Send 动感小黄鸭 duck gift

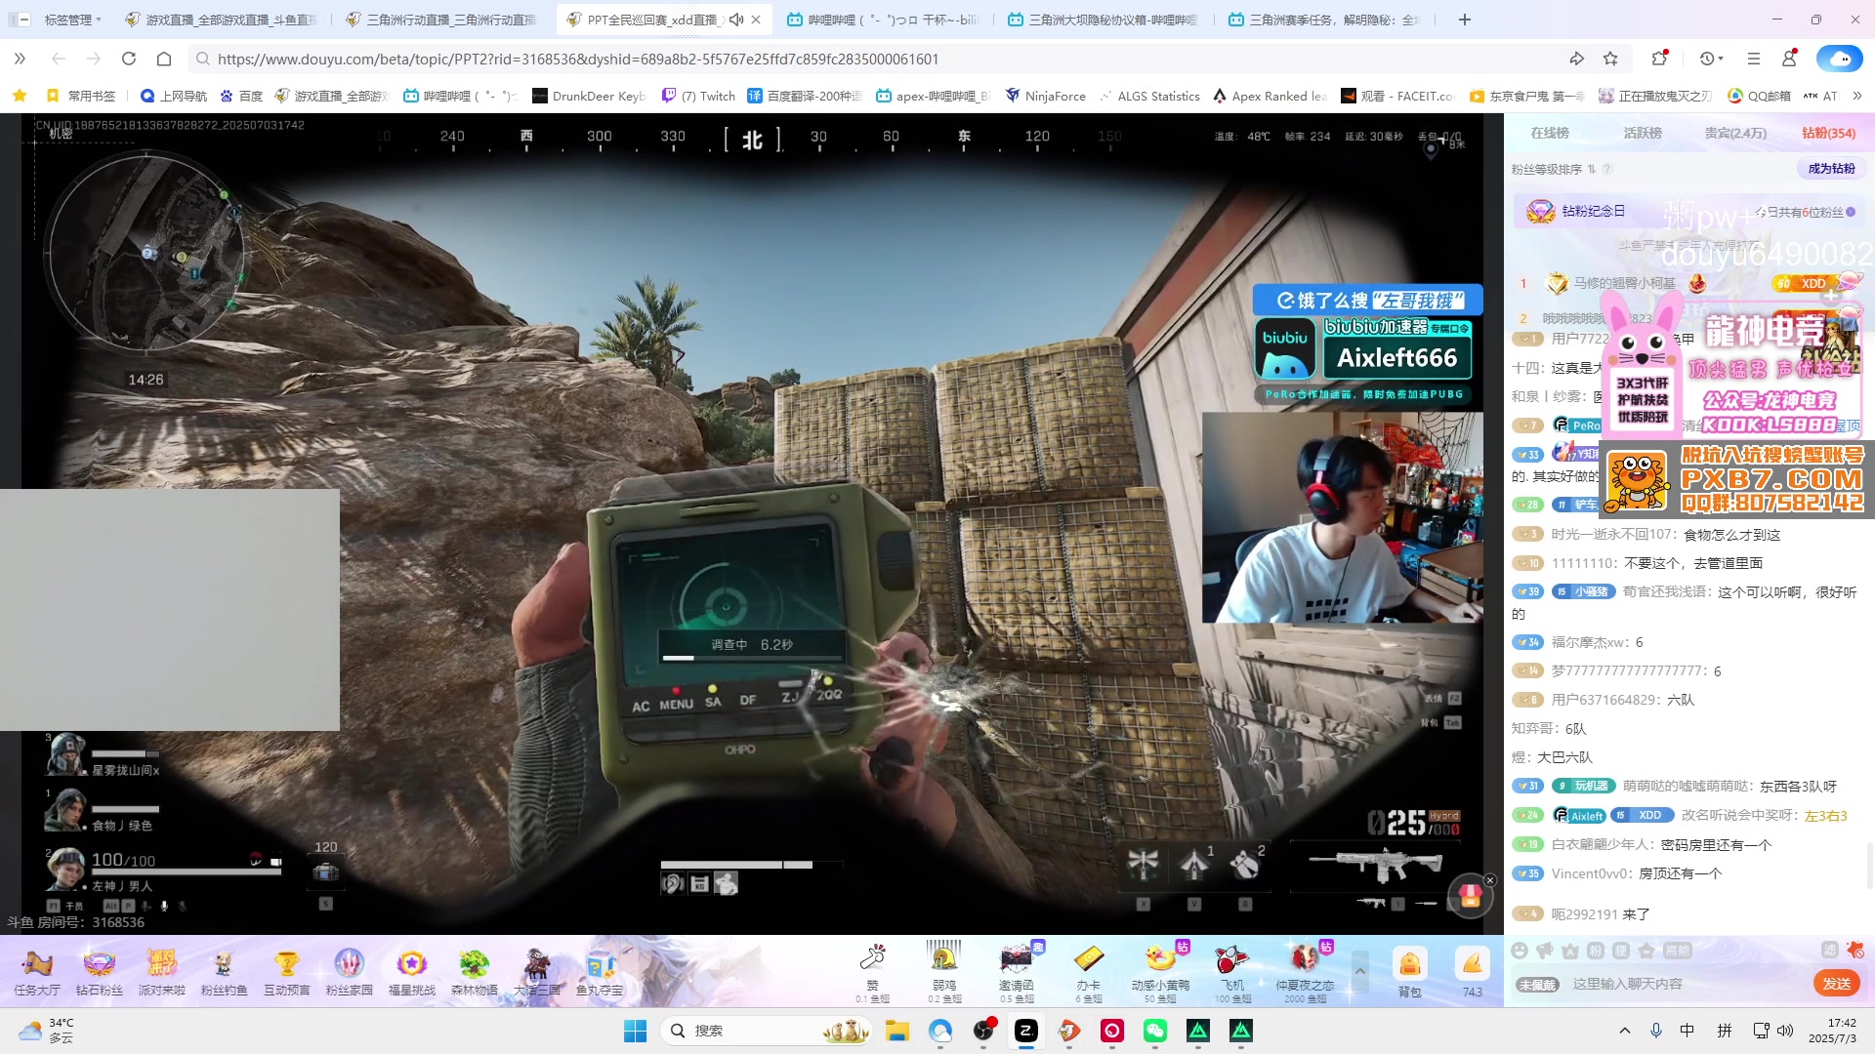[1161, 972]
